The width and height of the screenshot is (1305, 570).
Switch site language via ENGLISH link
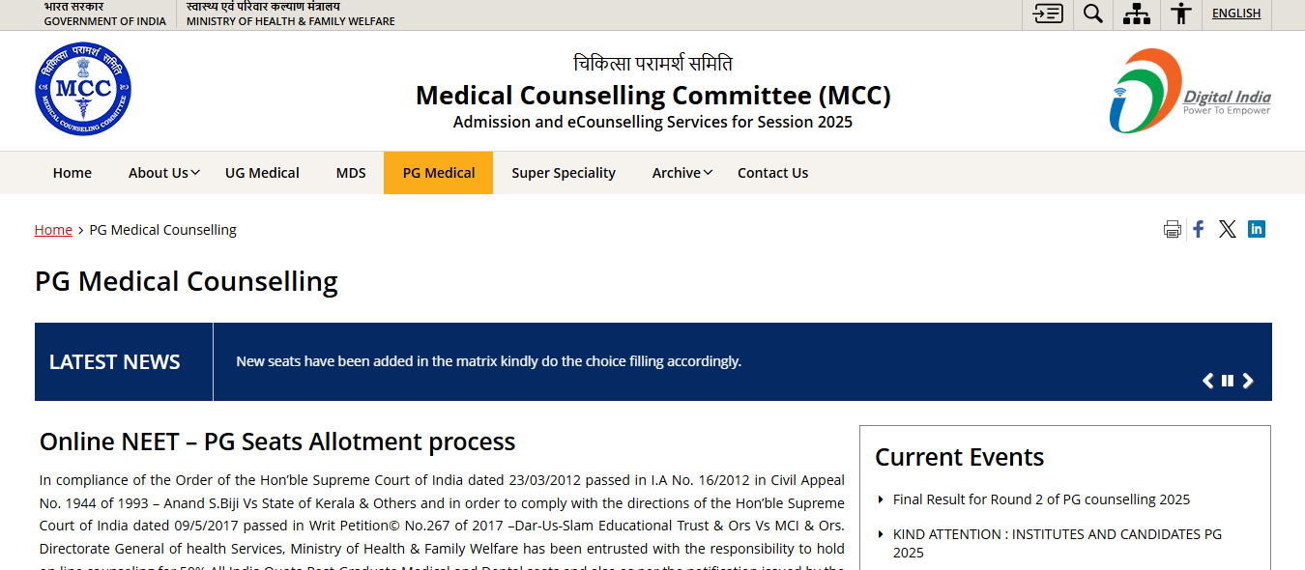coord(1236,14)
